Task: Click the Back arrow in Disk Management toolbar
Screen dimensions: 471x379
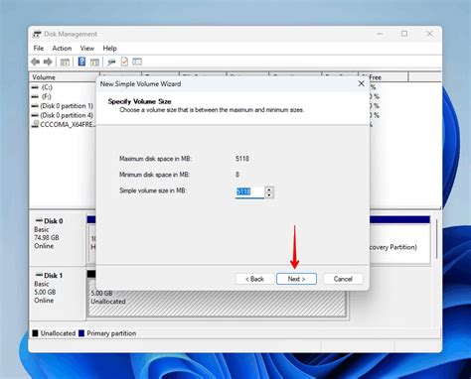Action: (36, 62)
